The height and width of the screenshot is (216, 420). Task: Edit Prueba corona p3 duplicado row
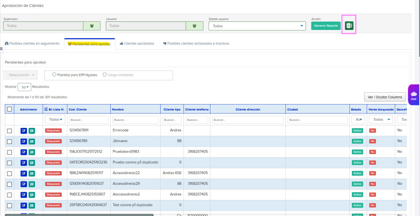(x=24, y=163)
